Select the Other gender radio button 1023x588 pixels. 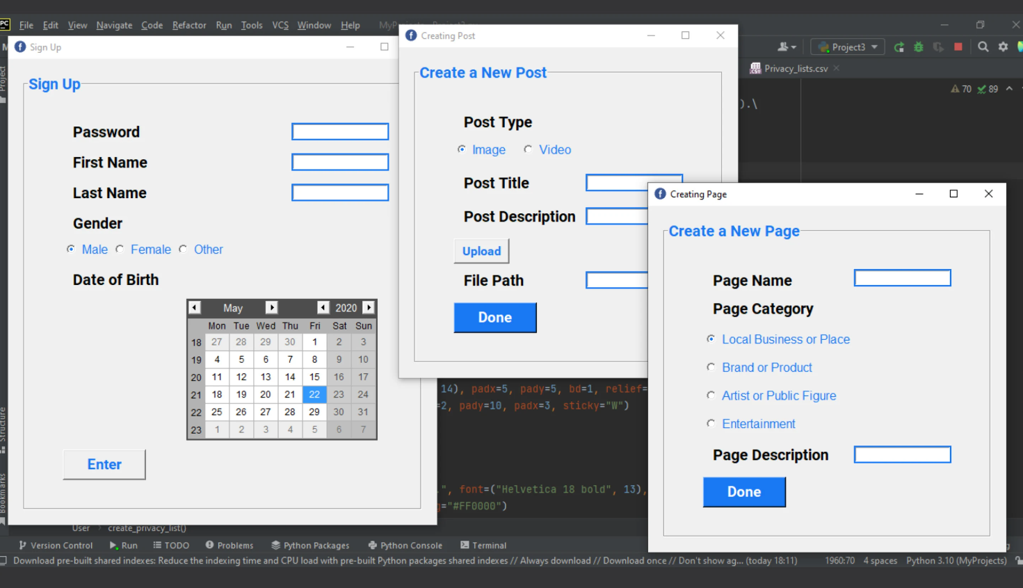click(x=183, y=249)
